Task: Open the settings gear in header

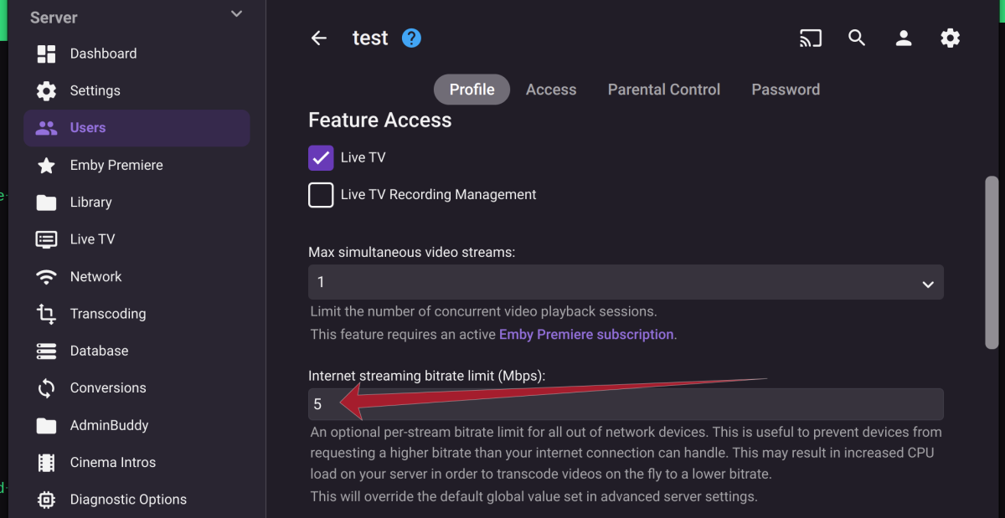Action: pos(950,38)
